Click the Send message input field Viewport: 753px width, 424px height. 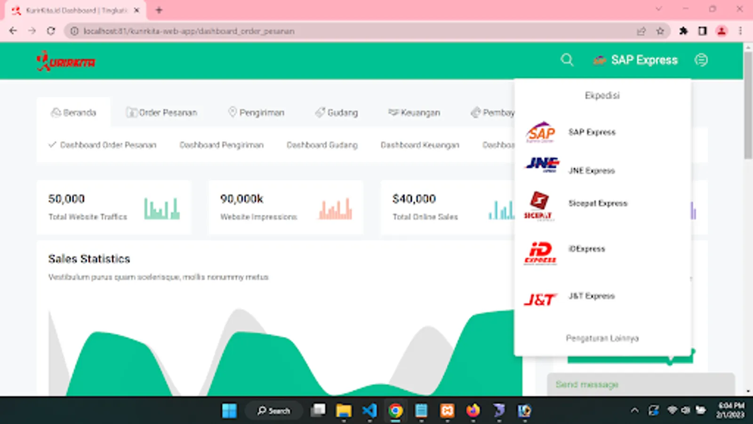[641, 384]
